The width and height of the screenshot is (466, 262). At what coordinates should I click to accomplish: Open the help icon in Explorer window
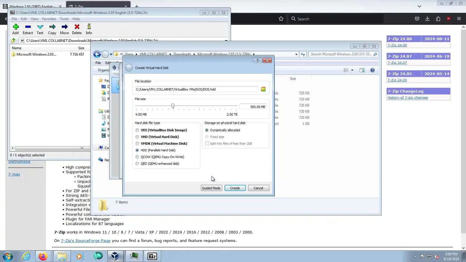pos(373,70)
